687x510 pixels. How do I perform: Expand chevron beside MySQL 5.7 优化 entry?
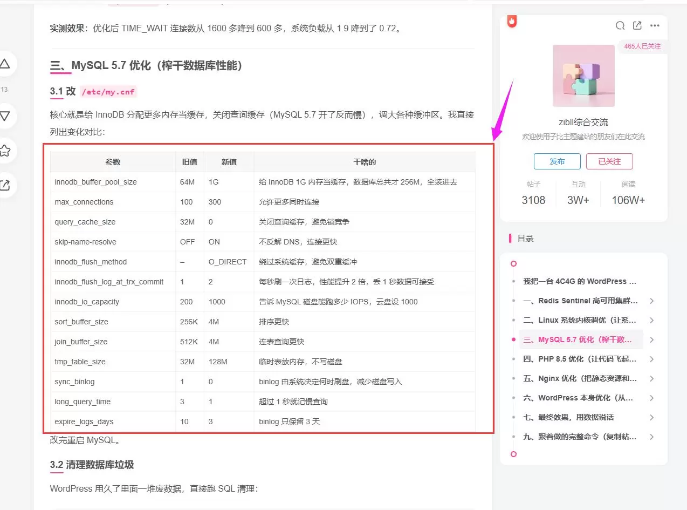pyautogui.click(x=652, y=339)
